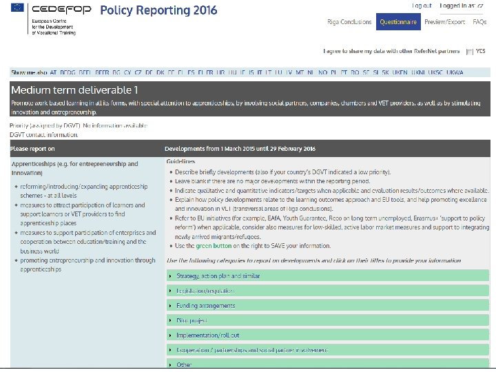Show data for country ES
Viewport: 496px width, 372px height.
191,72
